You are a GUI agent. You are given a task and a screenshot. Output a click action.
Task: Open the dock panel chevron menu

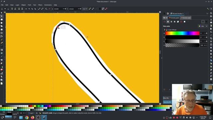coord(207,13)
